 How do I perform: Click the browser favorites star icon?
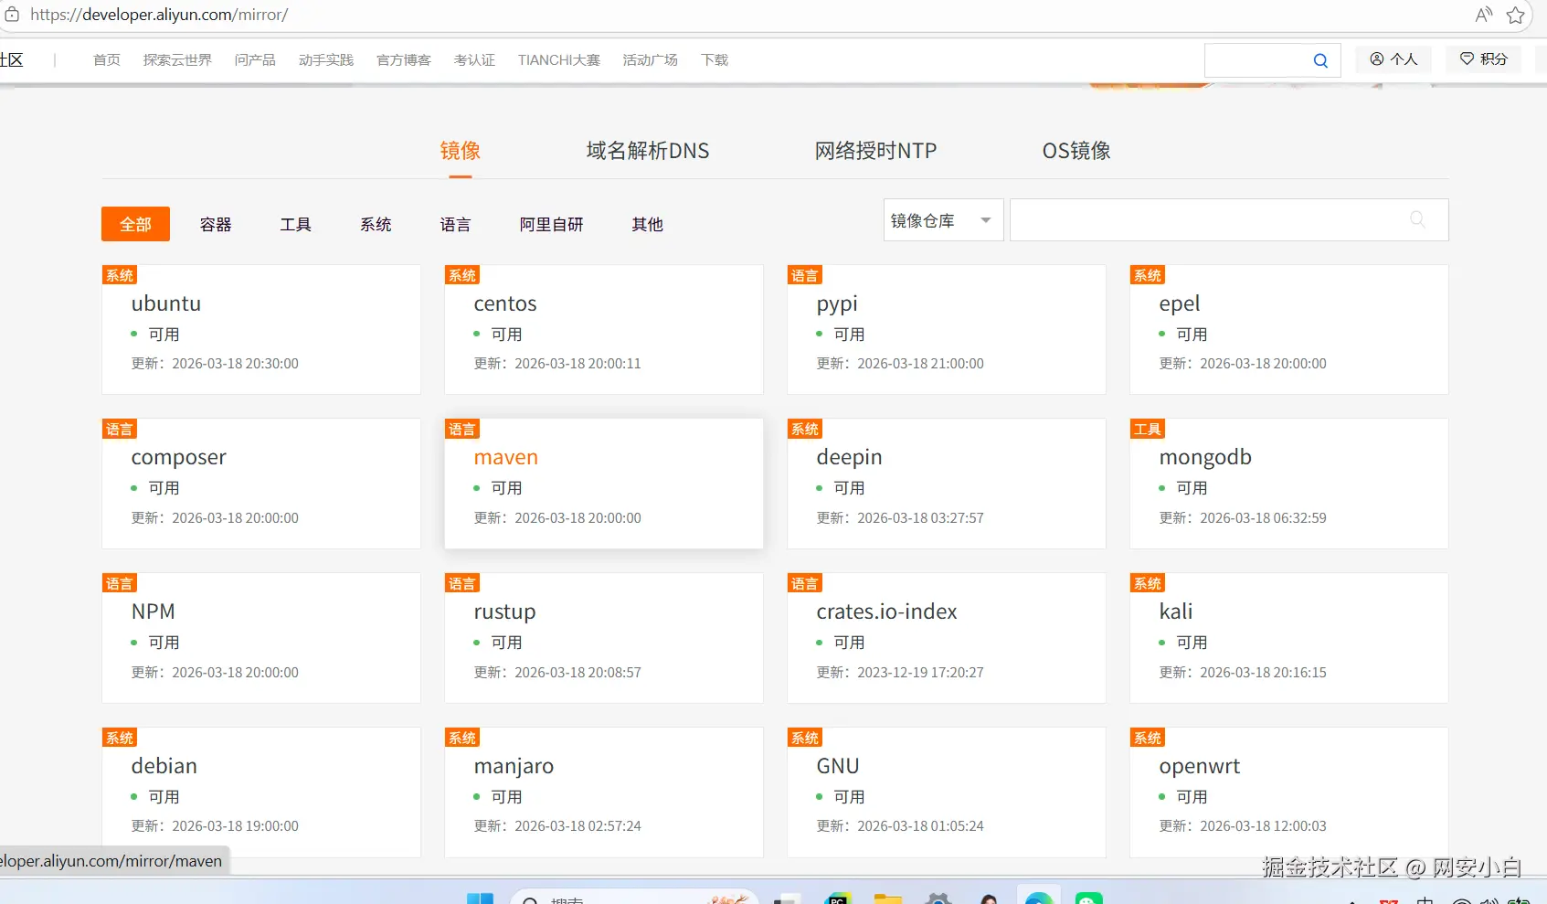coord(1516,15)
